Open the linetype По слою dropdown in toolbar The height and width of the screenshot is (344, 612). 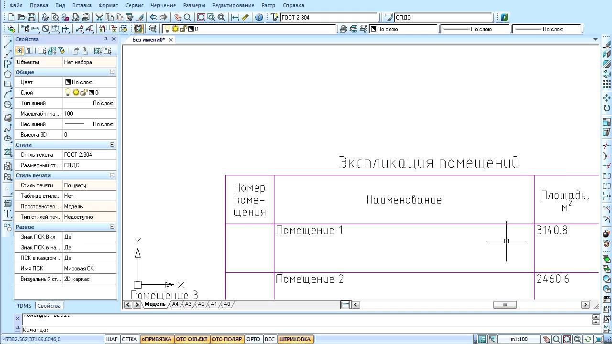point(475,29)
